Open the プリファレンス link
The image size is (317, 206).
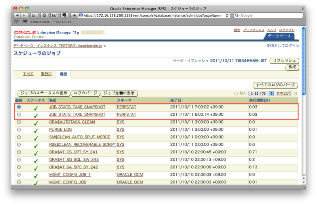click(254, 30)
